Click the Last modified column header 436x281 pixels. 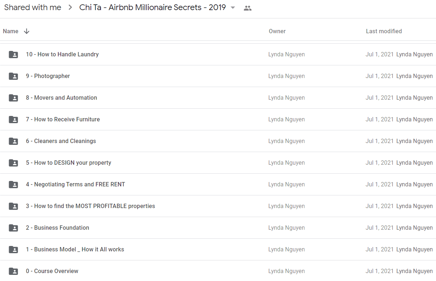pyautogui.click(x=384, y=31)
